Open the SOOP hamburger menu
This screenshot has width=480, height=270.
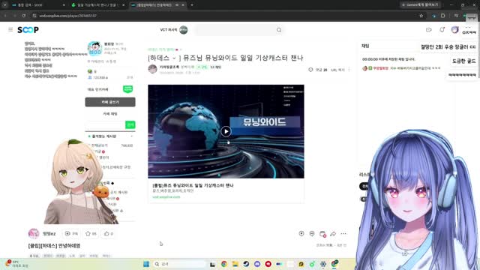[10, 30]
